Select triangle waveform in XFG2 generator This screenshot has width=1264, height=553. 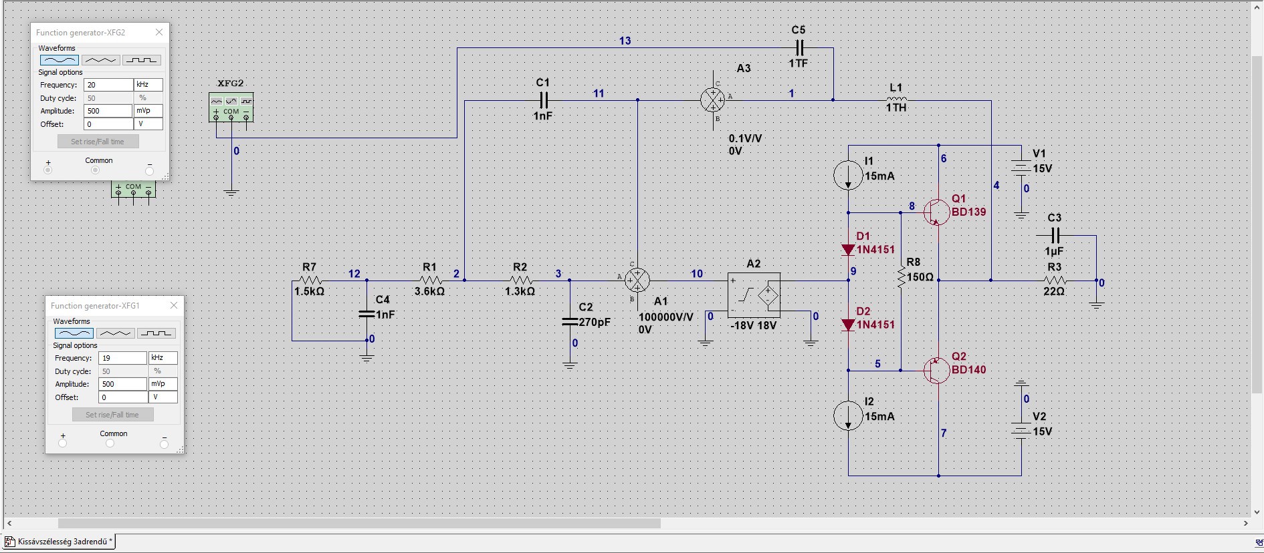[100, 60]
